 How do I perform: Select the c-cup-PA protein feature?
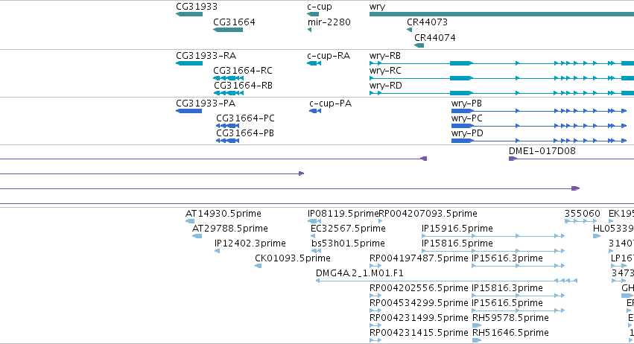click(x=315, y=111)
